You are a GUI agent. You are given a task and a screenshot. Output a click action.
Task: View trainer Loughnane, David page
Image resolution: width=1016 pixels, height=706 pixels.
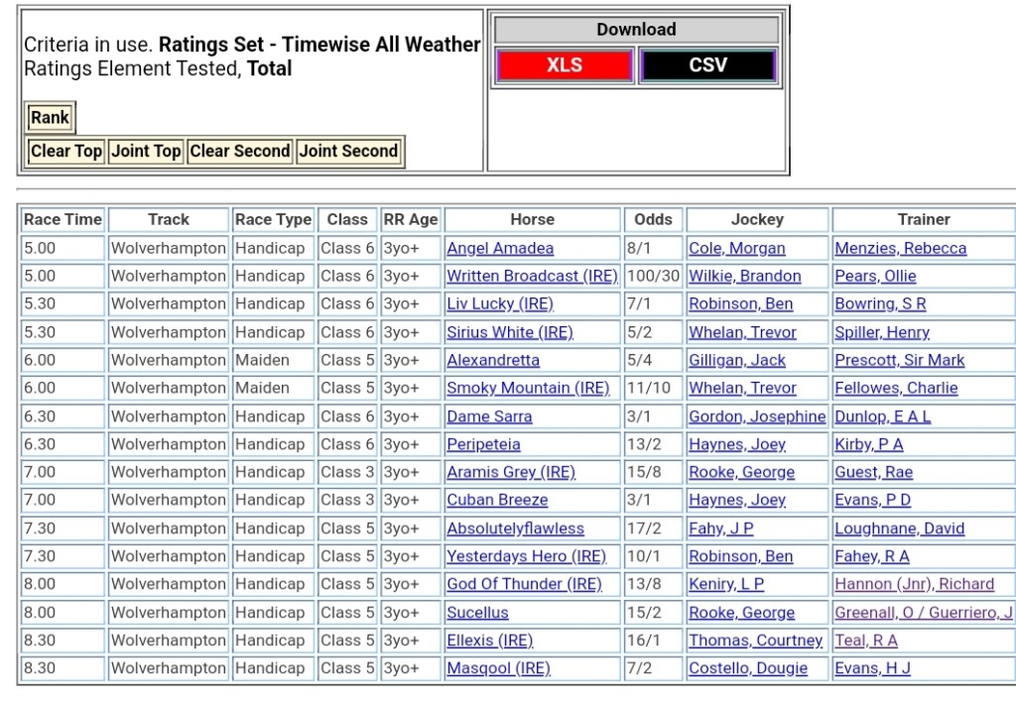pyautogui.click(x=899, y=529)
